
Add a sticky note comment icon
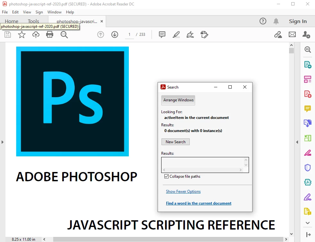coord(162,35)
